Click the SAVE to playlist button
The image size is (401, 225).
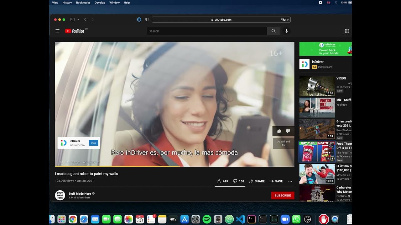click(x=276, y=181)
